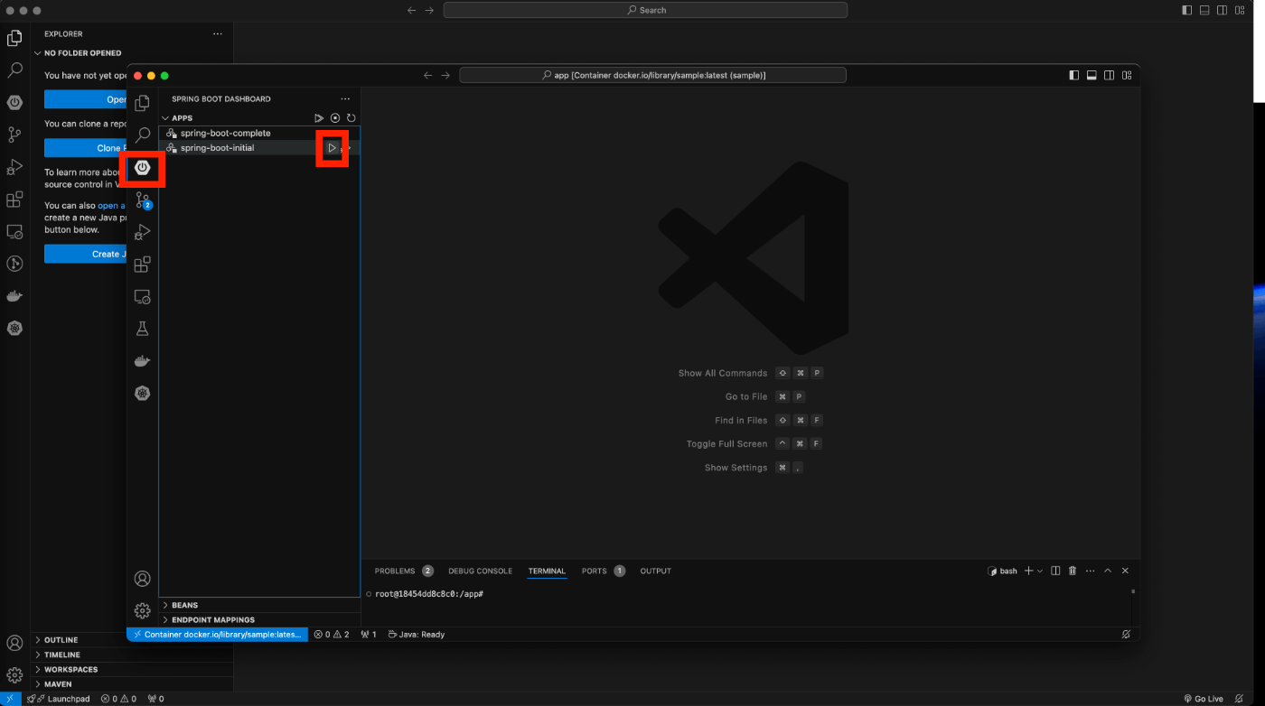Run the spring-boot-initial app

click(x=332, y=147)
